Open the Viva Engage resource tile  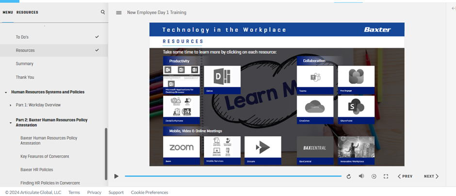pyautogui.click(x=356, y=80)
